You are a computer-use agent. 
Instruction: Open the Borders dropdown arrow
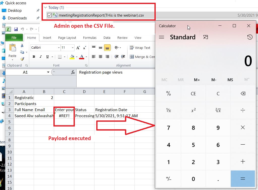tap(65, 57)
